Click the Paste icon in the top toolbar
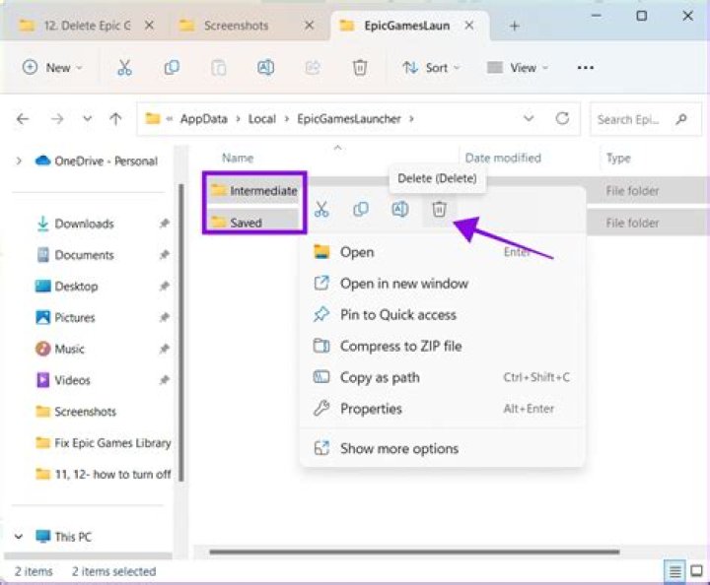 [219, 68]
